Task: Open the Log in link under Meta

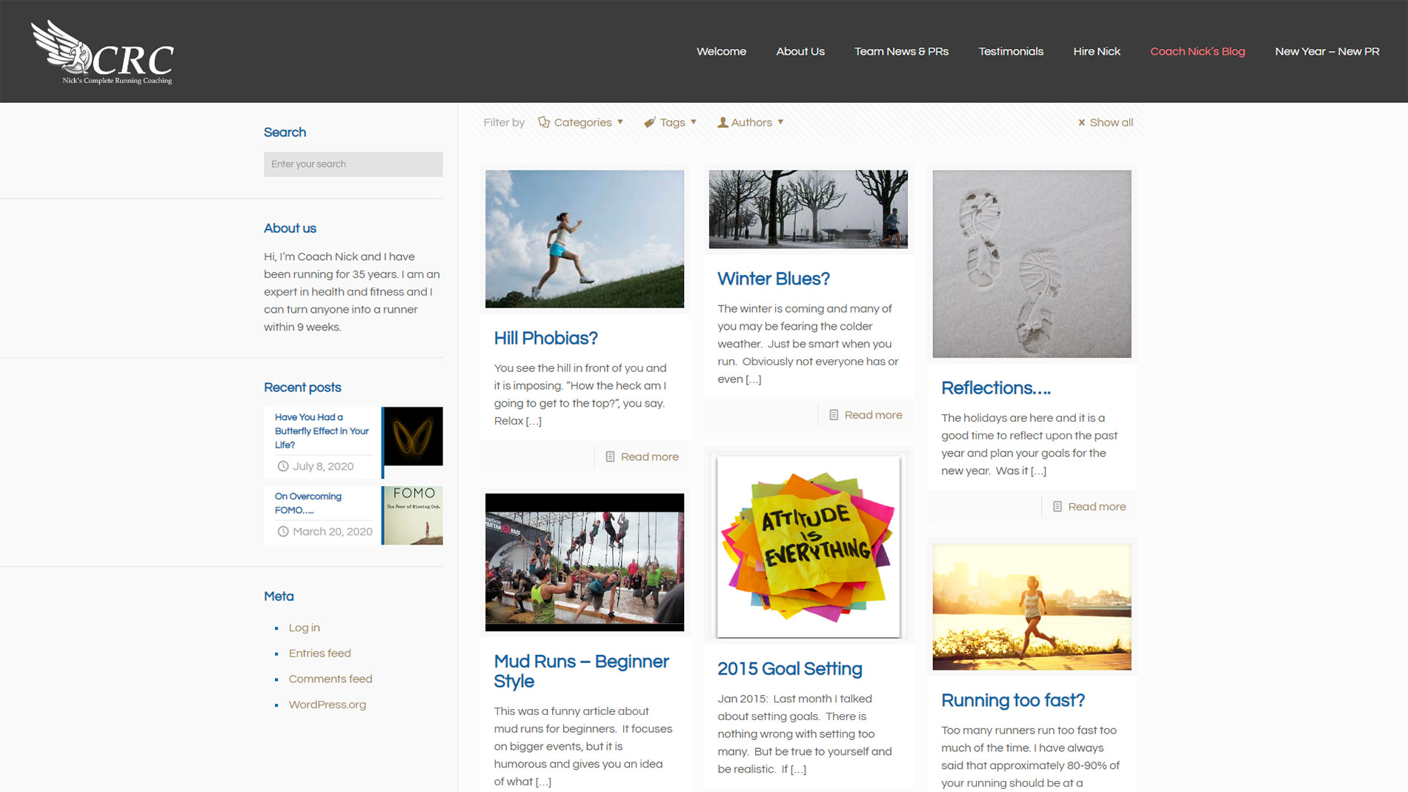Action: click(x=304, y=628)
